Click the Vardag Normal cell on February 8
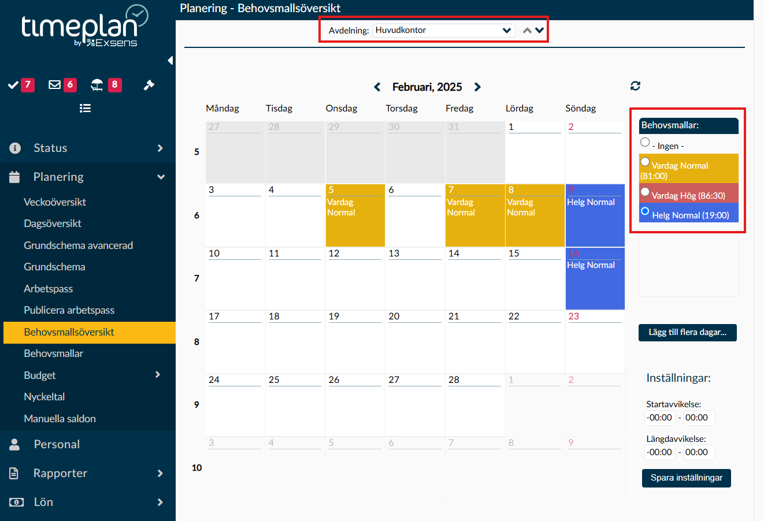The width and height of the screenshot is (764, 521). [x=535, y=215]
